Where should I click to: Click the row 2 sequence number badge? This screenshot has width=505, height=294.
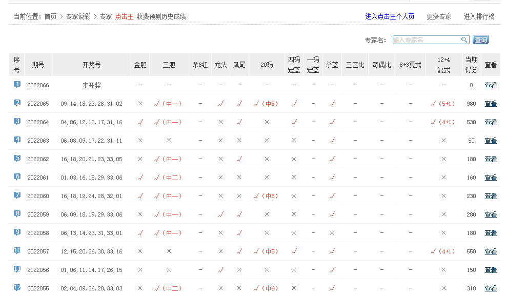click(x=17, y=103)
